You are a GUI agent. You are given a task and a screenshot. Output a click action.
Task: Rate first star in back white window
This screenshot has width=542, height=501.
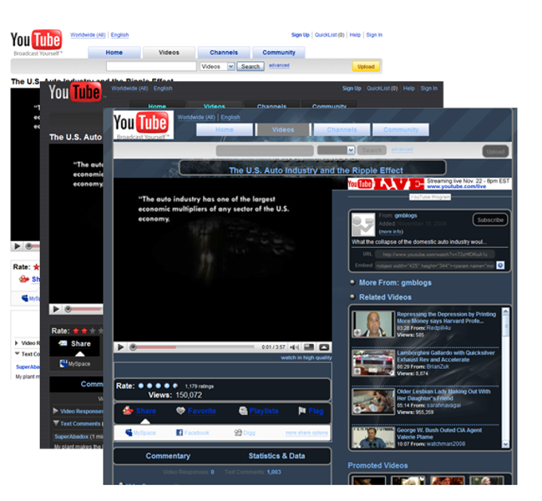[x=37, y=267]
